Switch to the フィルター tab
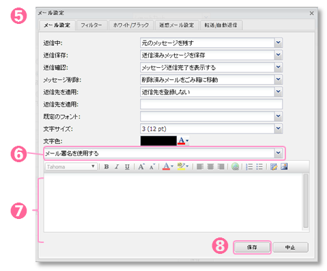 [91, 25]
